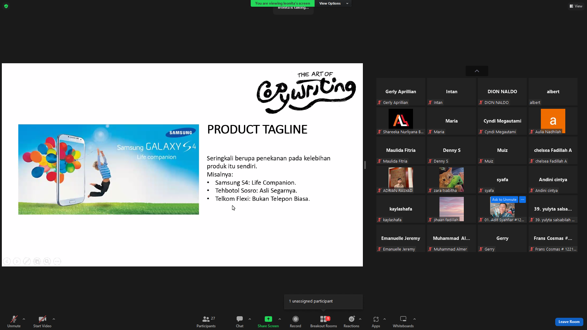Click Aulia Nadhilah's orange avatar
Image resolution: width=587 pixels, height=330 pixels.
pyautogui.click(x=553, y=120)
